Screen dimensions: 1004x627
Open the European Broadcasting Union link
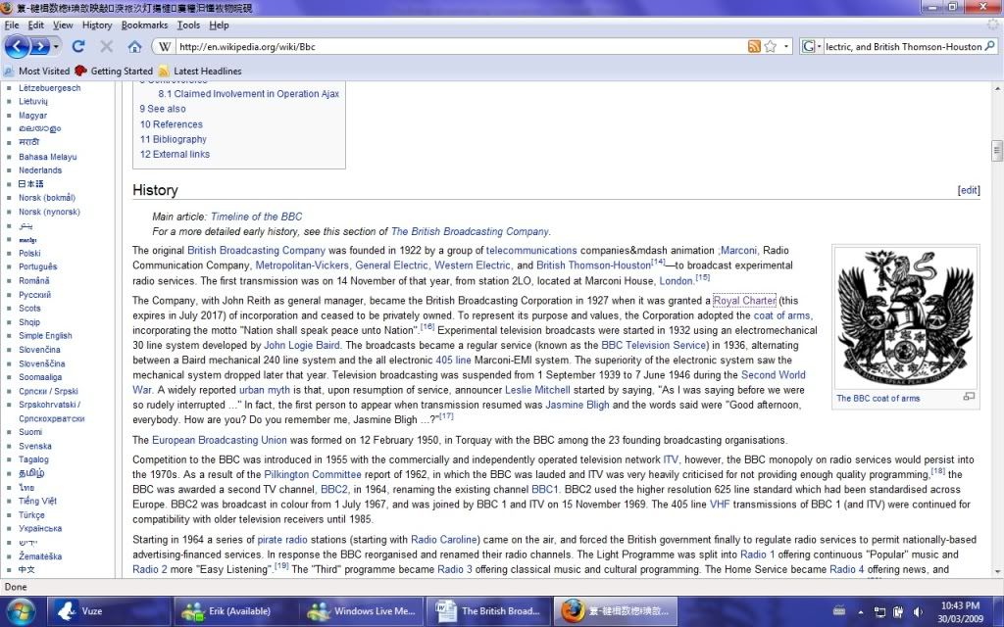coord(219,440)
